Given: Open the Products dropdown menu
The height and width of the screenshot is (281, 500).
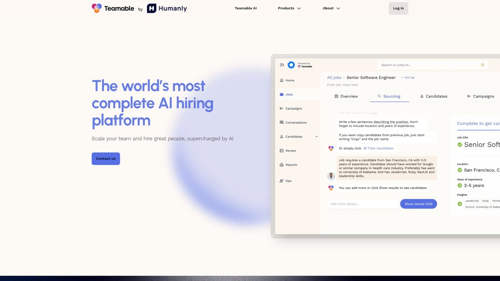Looking at the screenshot, I should pos(289,8).
